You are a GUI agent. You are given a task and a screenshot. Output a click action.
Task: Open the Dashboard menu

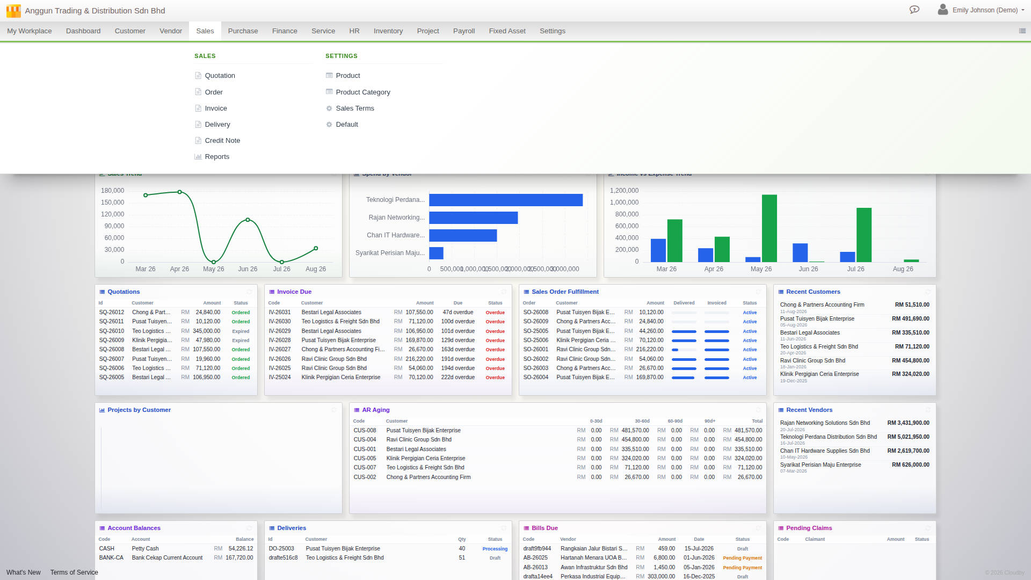83,31
